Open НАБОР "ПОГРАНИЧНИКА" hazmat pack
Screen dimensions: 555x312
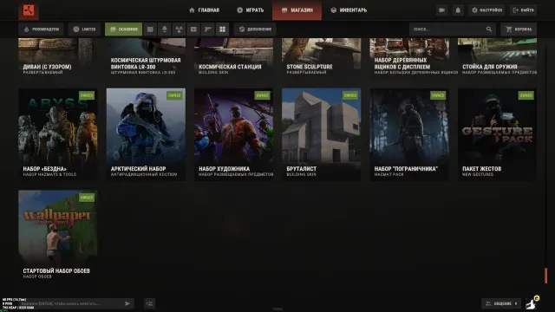pyautogui.click(x=409, y=134)
